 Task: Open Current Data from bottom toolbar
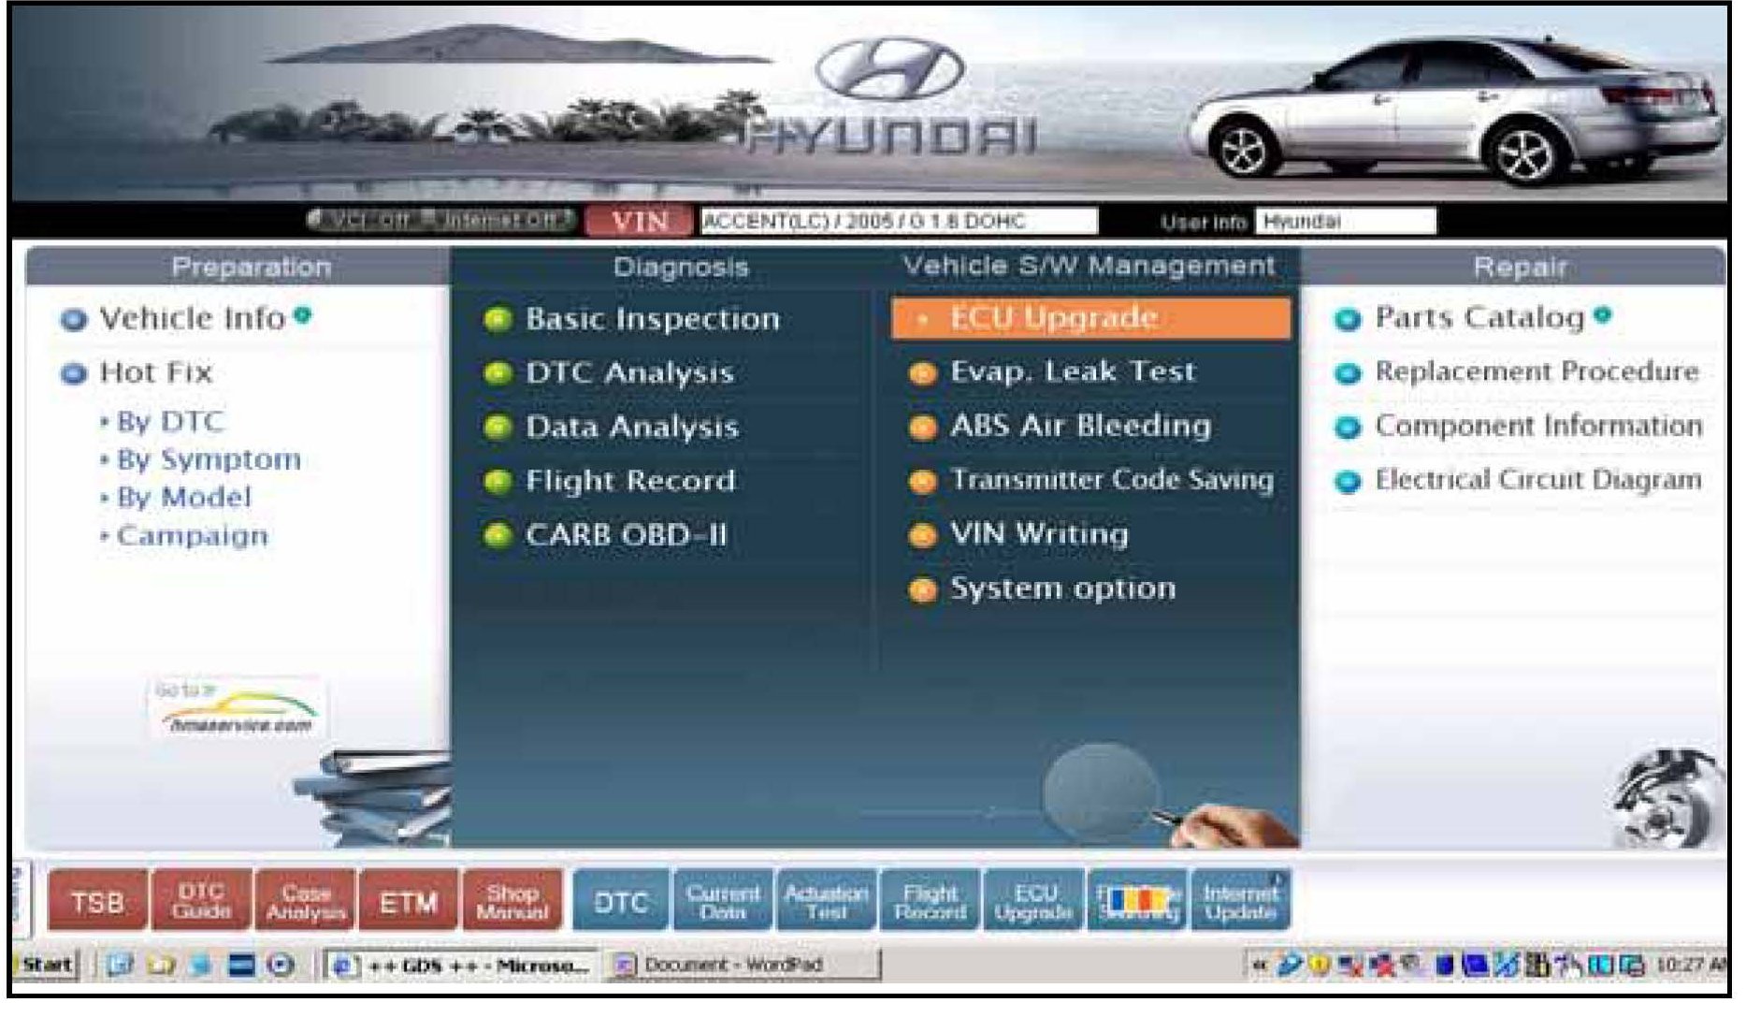723,902
